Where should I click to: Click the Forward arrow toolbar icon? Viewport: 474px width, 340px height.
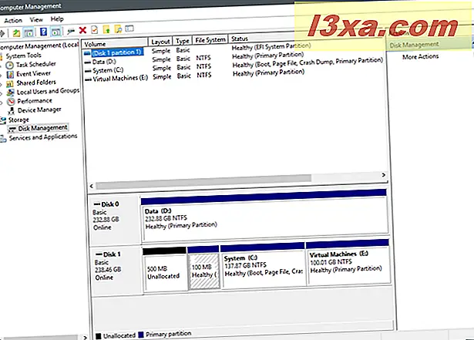tap(2, 33)
